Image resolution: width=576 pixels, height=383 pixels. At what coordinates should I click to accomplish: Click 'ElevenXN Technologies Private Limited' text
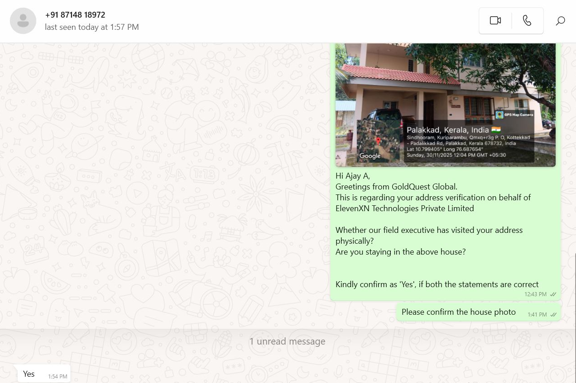click(405, 208)
